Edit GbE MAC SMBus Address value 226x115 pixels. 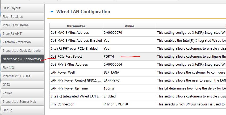(x=129, y=32)
